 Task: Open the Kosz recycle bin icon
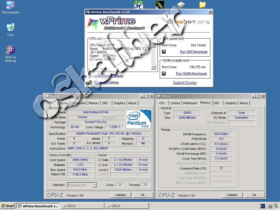[x=10, y=30]
